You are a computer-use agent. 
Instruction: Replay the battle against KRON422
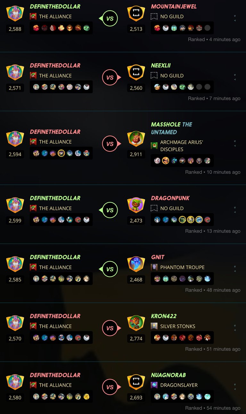pos(235,325)
